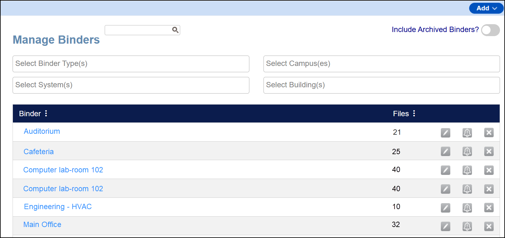505x238 pixels.
Task: Select the Auditorium file count 21
Action: (397, 132)
